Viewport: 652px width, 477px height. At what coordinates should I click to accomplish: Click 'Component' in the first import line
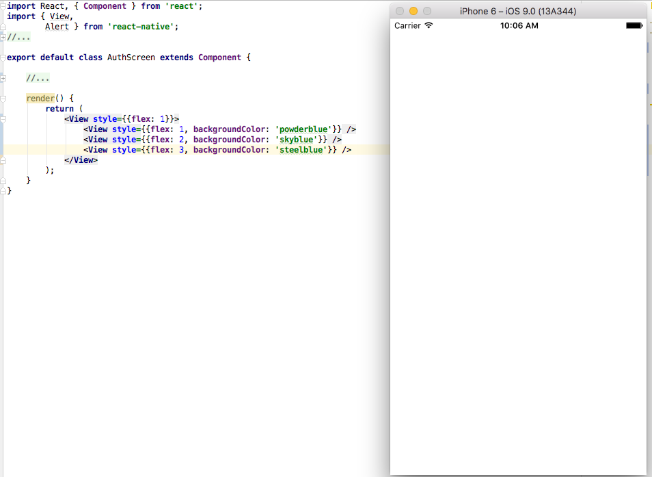(105, 6)
